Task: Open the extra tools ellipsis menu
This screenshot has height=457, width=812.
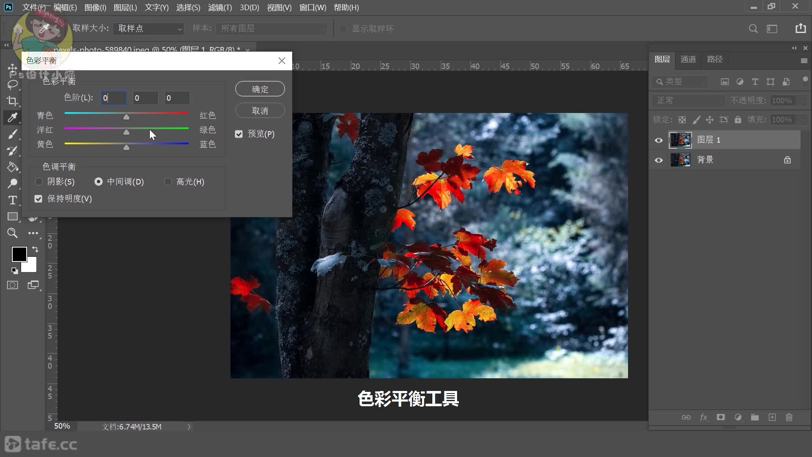Action: coord(33,233)
